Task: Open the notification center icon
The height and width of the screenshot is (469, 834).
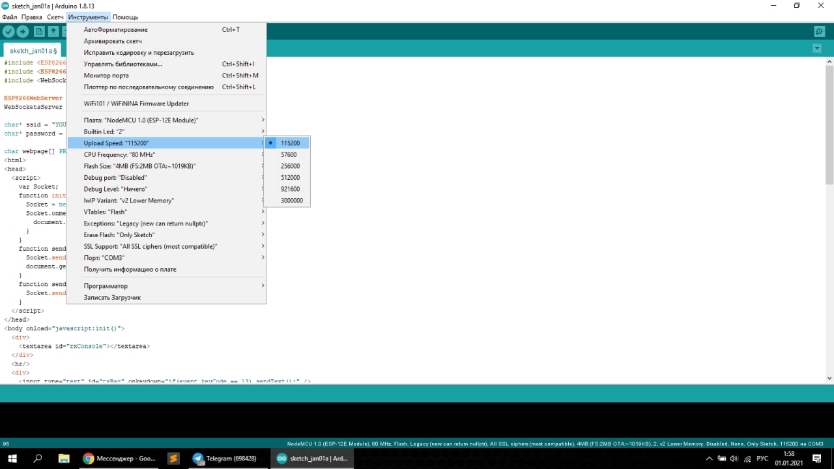Action: tap(816, 459)
